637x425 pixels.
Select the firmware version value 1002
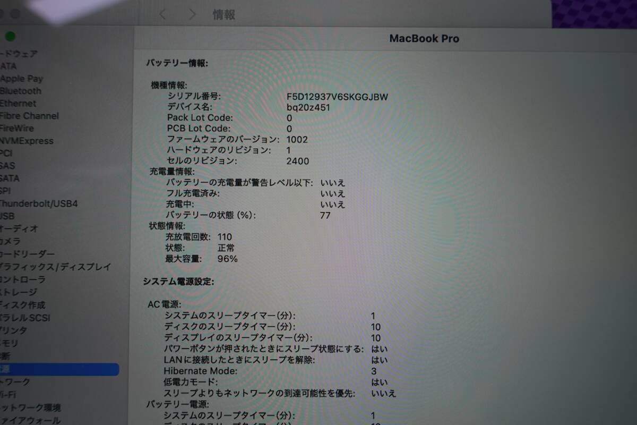tap(297, 139)
